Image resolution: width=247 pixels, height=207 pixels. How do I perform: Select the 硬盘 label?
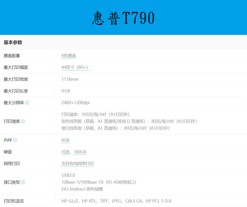click(x=8, y=152)
